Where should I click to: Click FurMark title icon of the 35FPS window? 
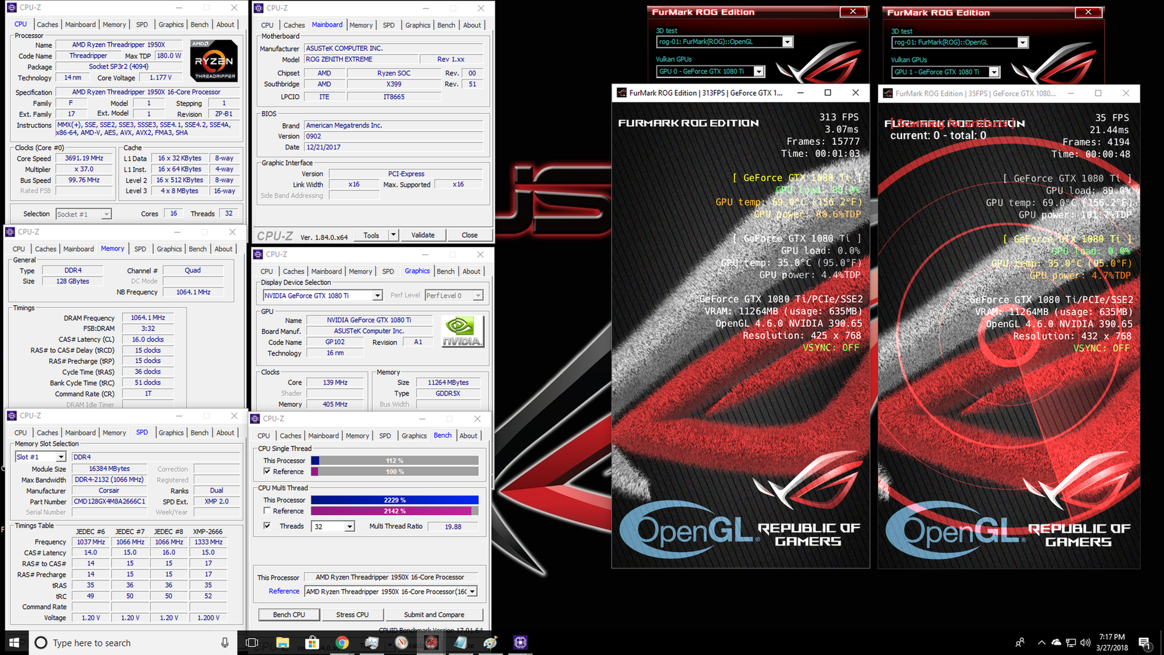[x=888, y=93]
